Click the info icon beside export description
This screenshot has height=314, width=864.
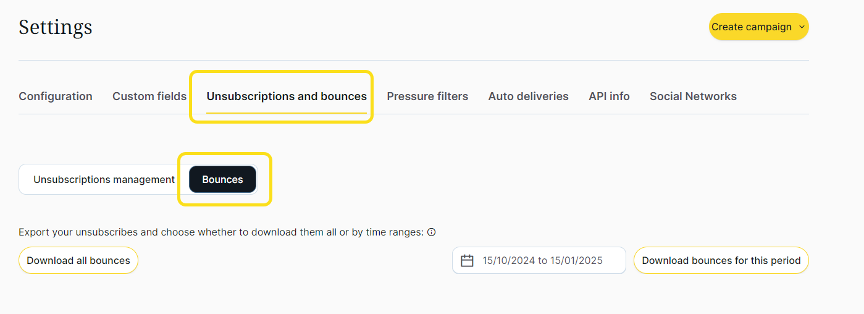point(432,232)
